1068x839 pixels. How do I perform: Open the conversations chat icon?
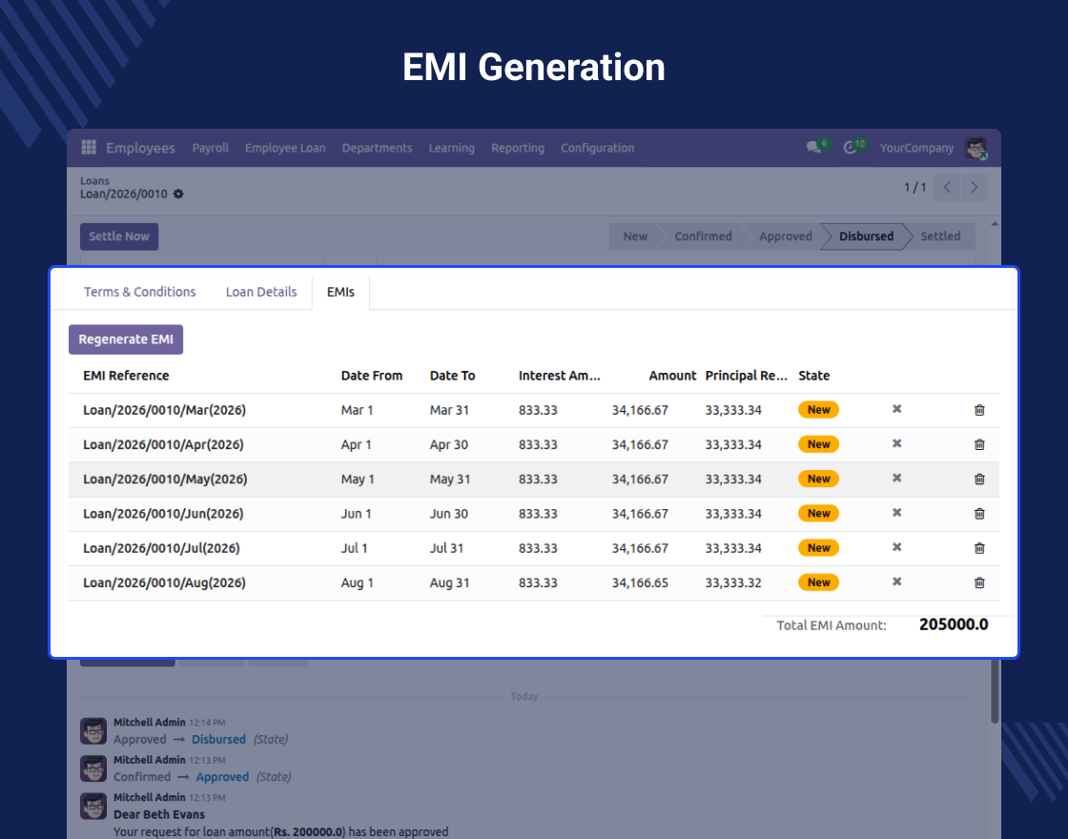pos(813,147)
